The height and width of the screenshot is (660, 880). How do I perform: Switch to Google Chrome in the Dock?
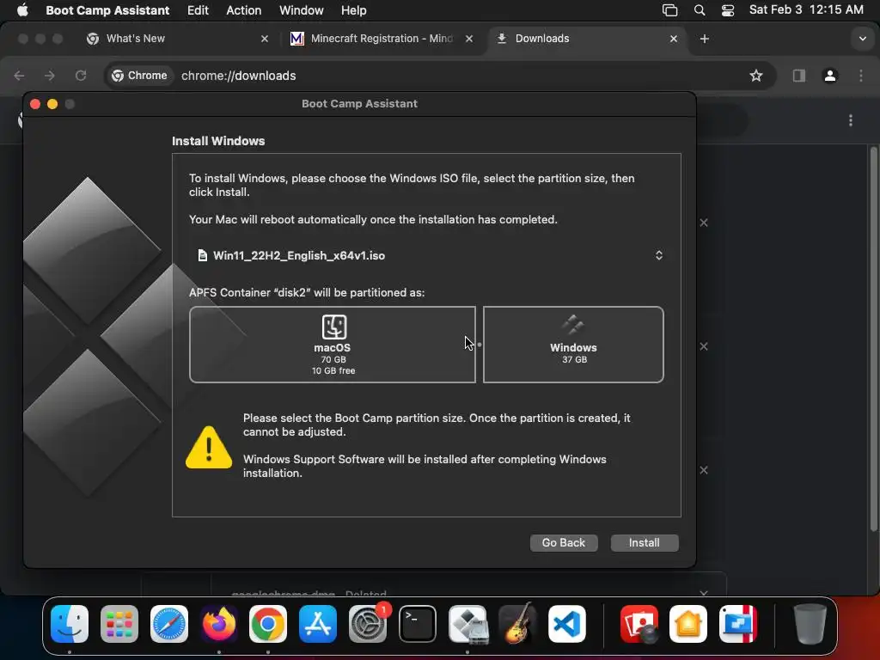[x=268, y=624]
